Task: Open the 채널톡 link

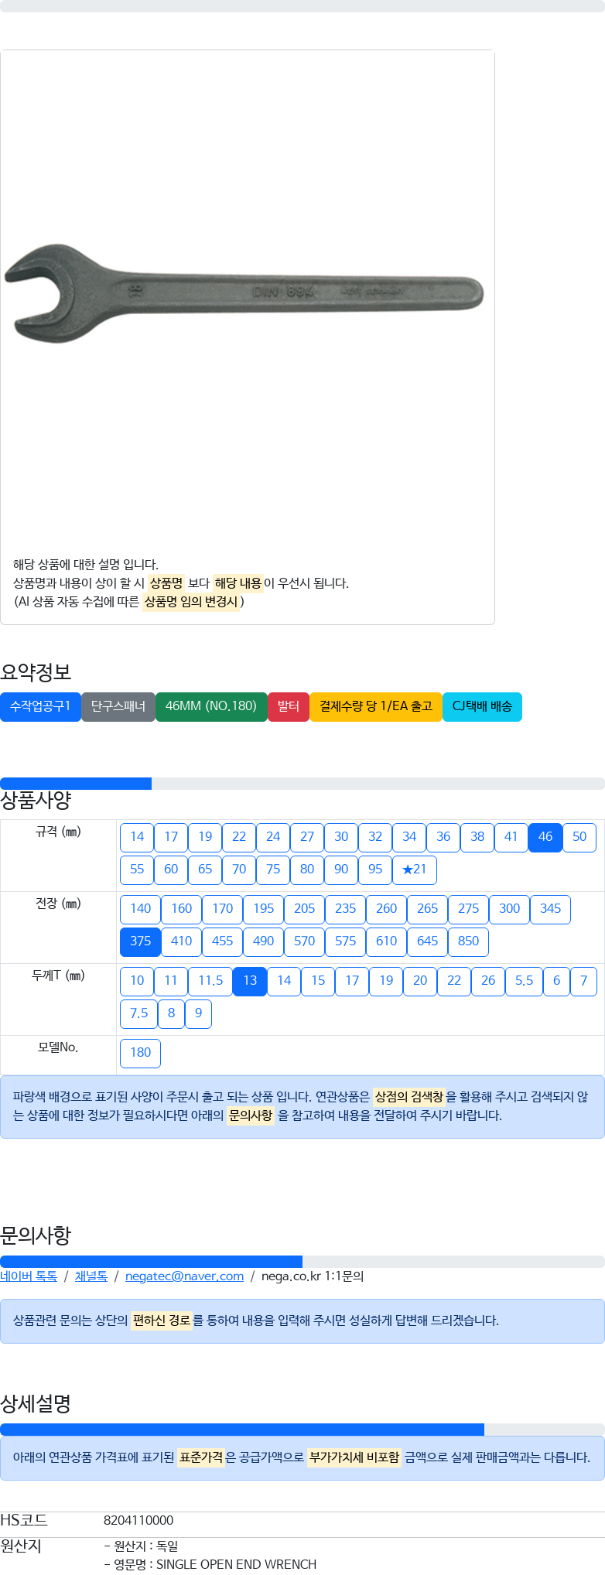Action: (91, 1276)
